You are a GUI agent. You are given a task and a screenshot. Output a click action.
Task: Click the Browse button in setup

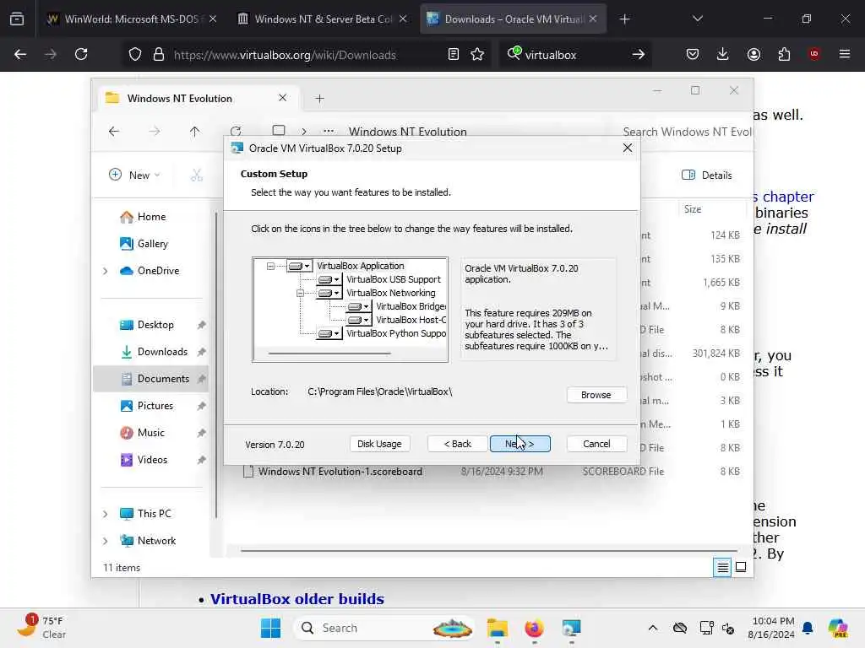[596, 395]
